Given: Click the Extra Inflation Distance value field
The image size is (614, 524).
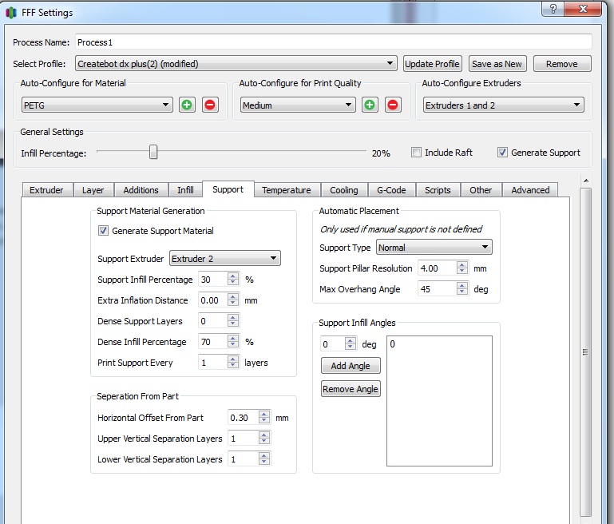Looking at the screenshot, I should coord(213,300).
